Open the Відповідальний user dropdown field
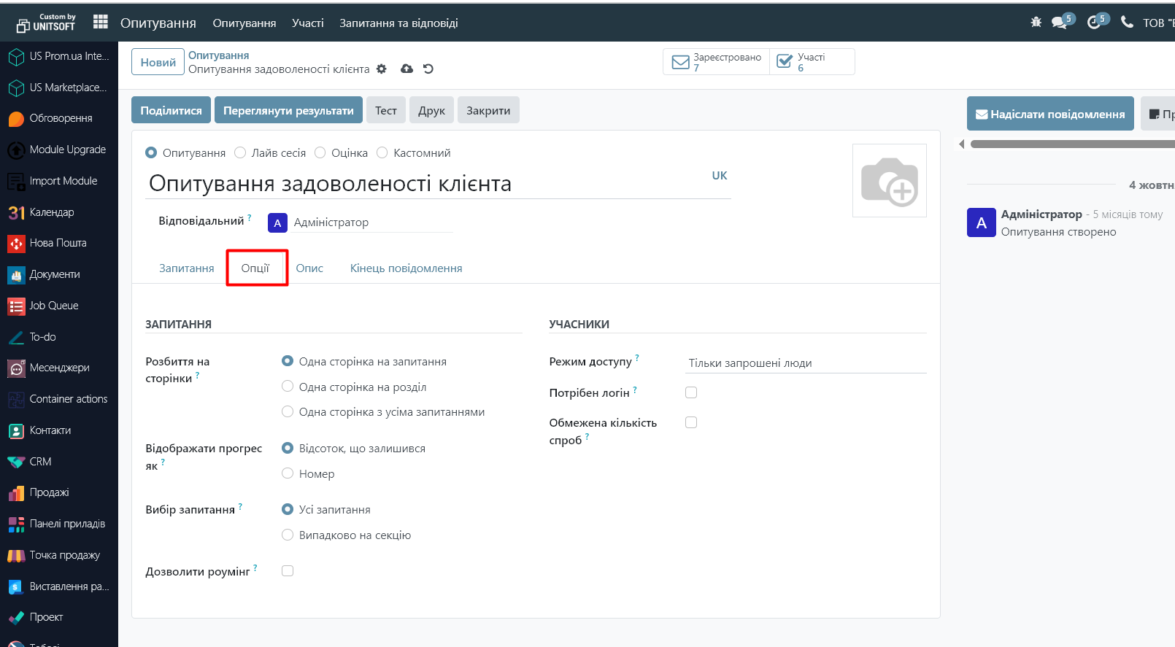This screenshot has width=1175, height=647. (372, 222)
